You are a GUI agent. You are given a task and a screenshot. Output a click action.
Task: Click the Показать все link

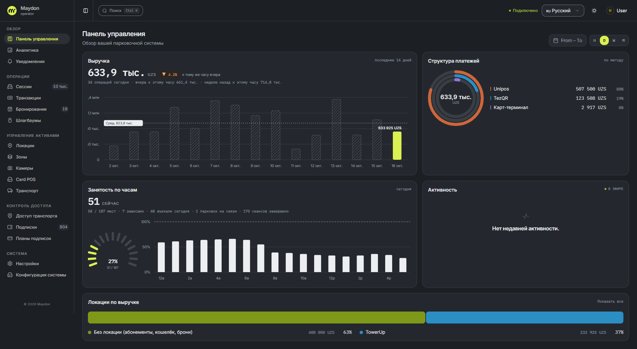610,302
